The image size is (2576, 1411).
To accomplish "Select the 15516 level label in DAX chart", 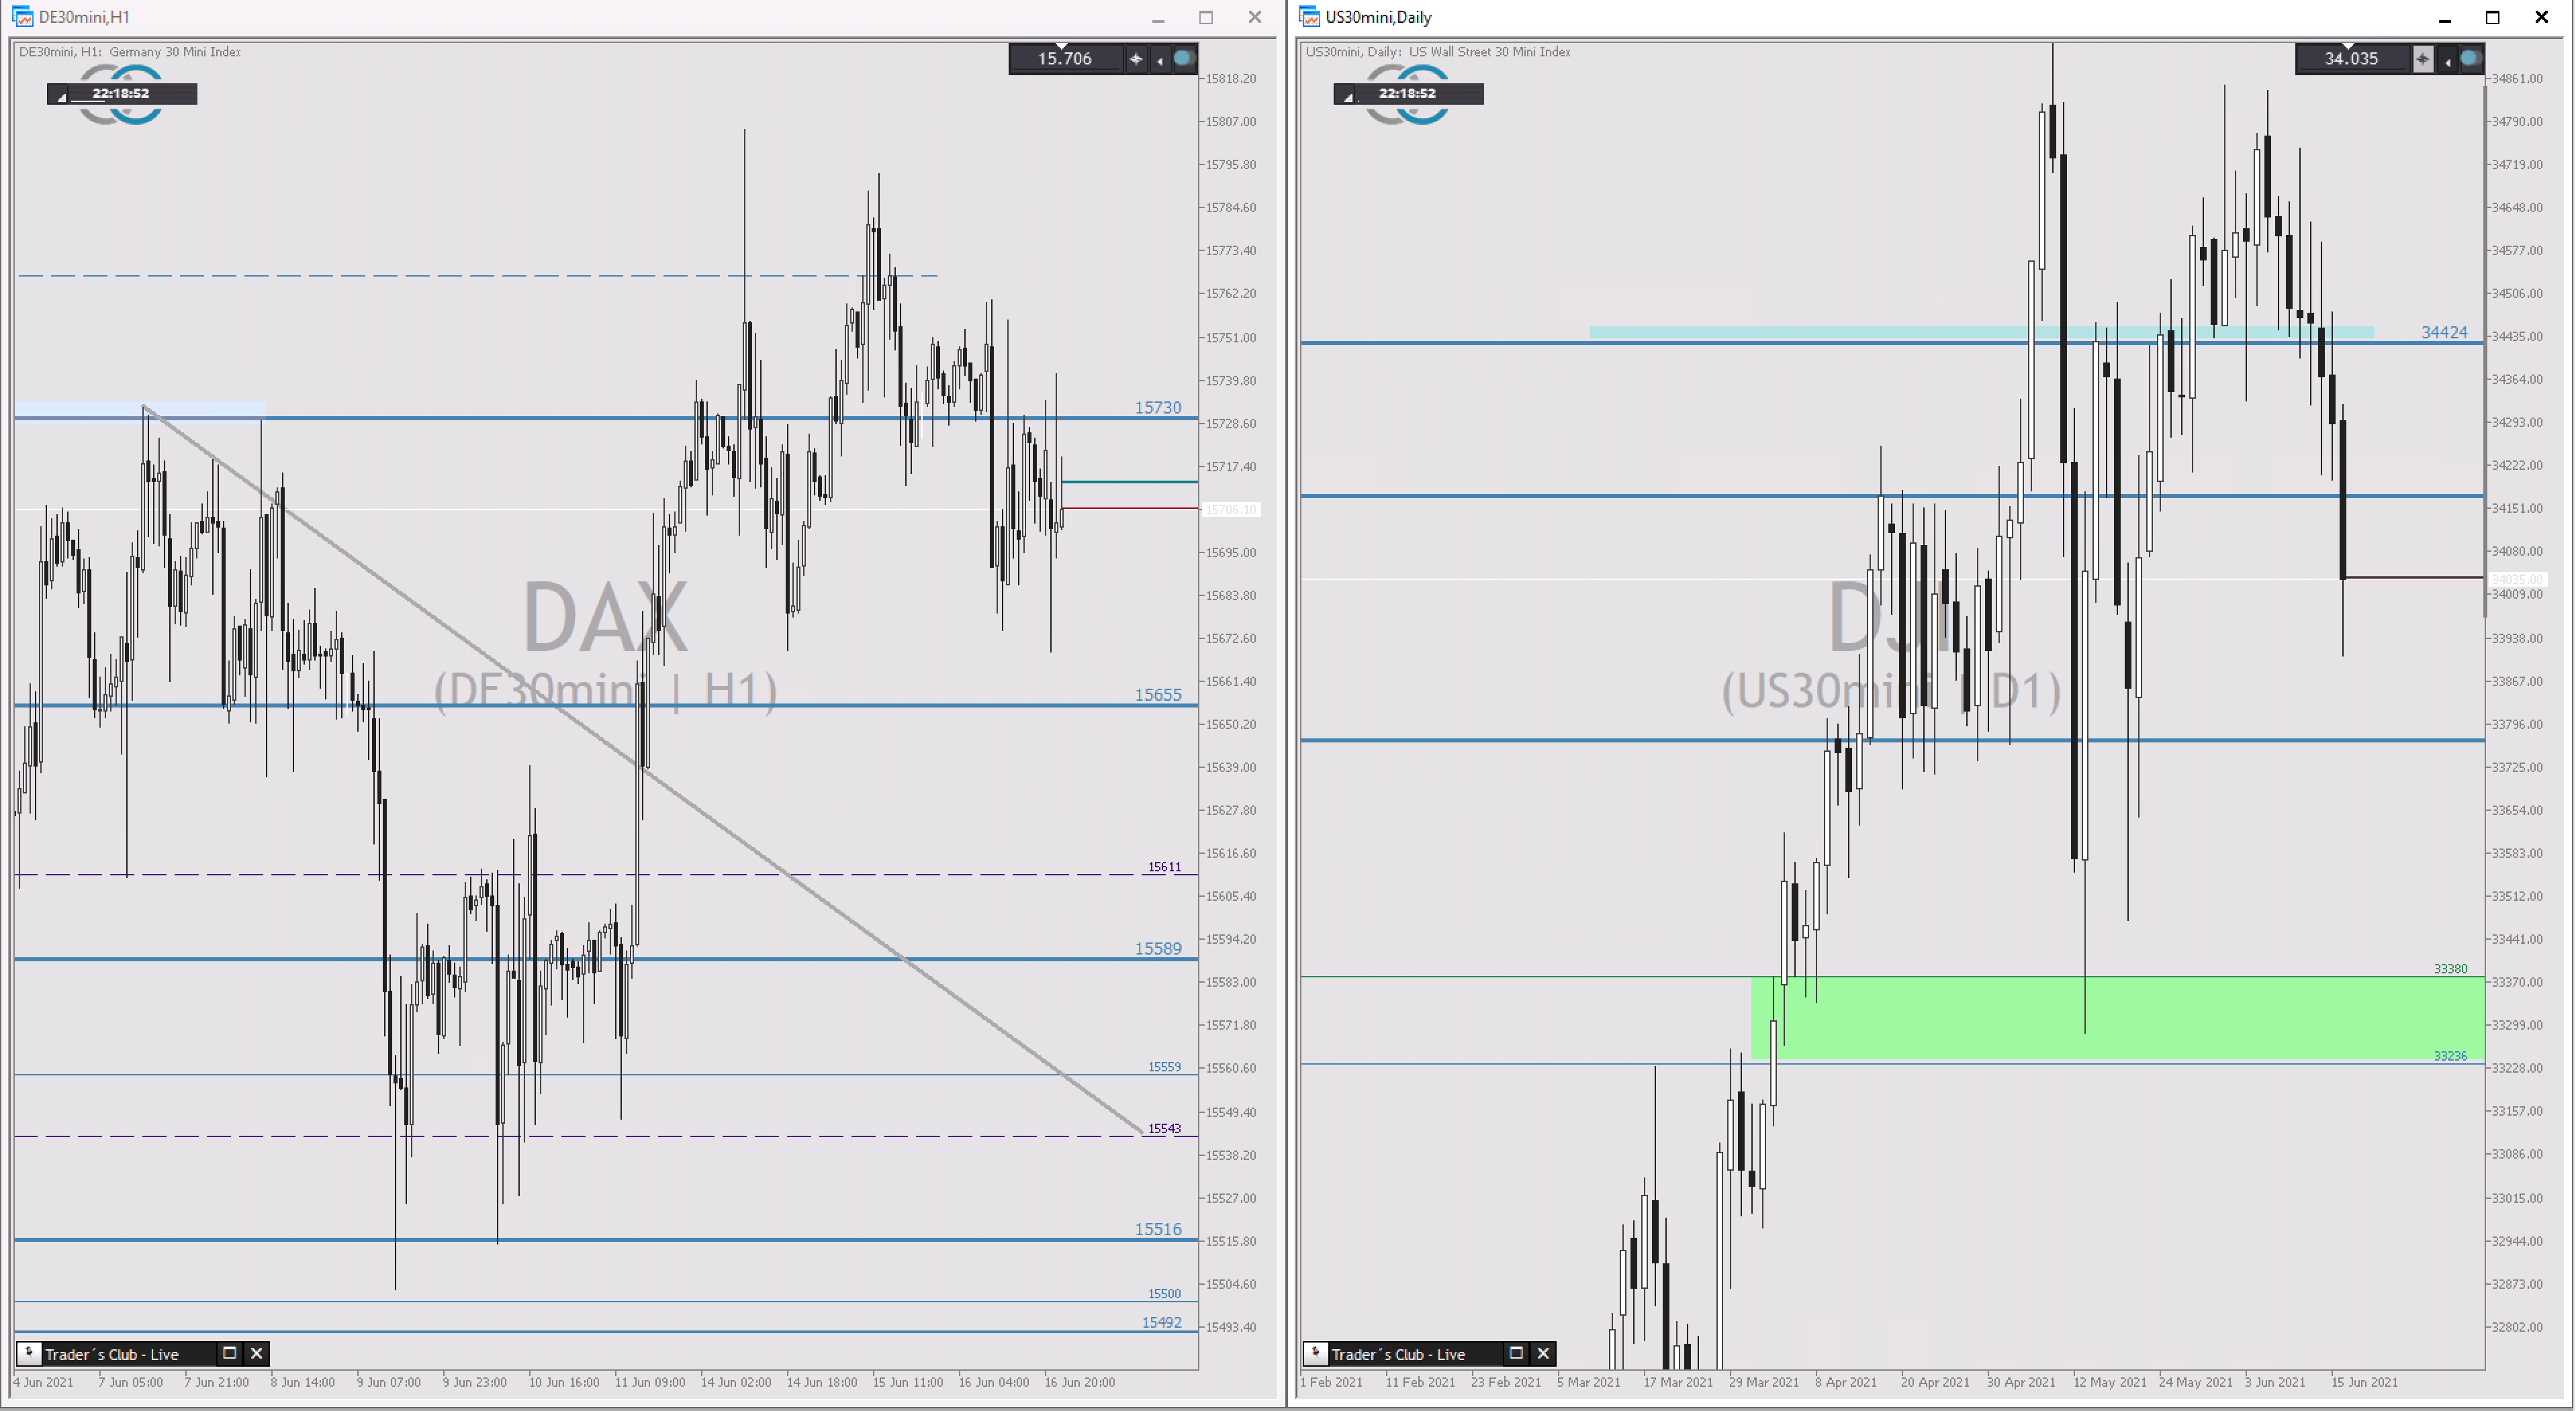I will [1158, 1229].
